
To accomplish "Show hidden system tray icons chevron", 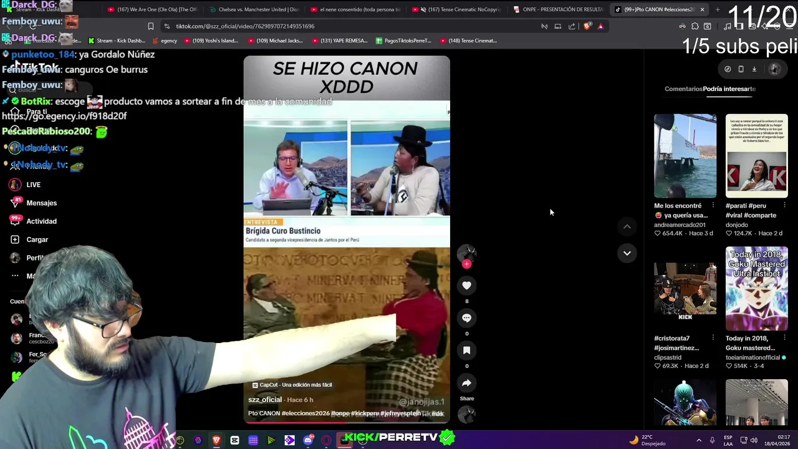I will tap(698, 440).
